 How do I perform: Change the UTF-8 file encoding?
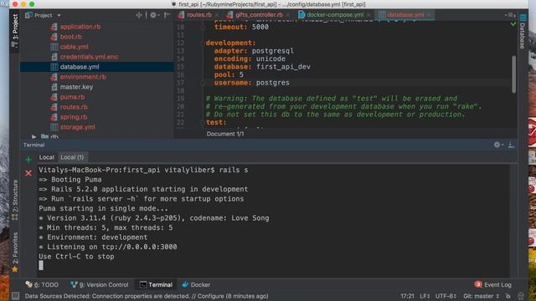coord(446,296)
